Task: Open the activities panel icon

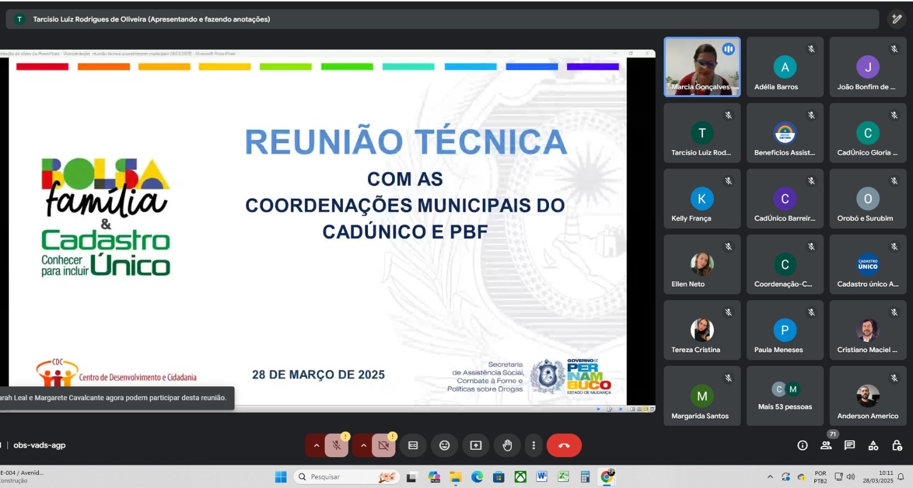Action: coord(873,446)
